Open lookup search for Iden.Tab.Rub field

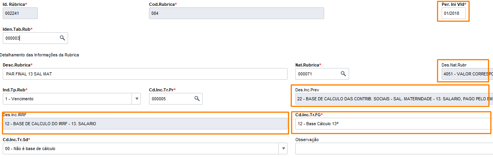62,38
